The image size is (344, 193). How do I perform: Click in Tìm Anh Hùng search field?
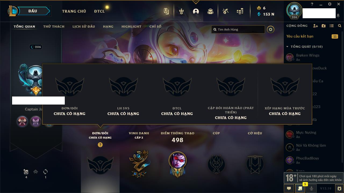tap(238, 29)
